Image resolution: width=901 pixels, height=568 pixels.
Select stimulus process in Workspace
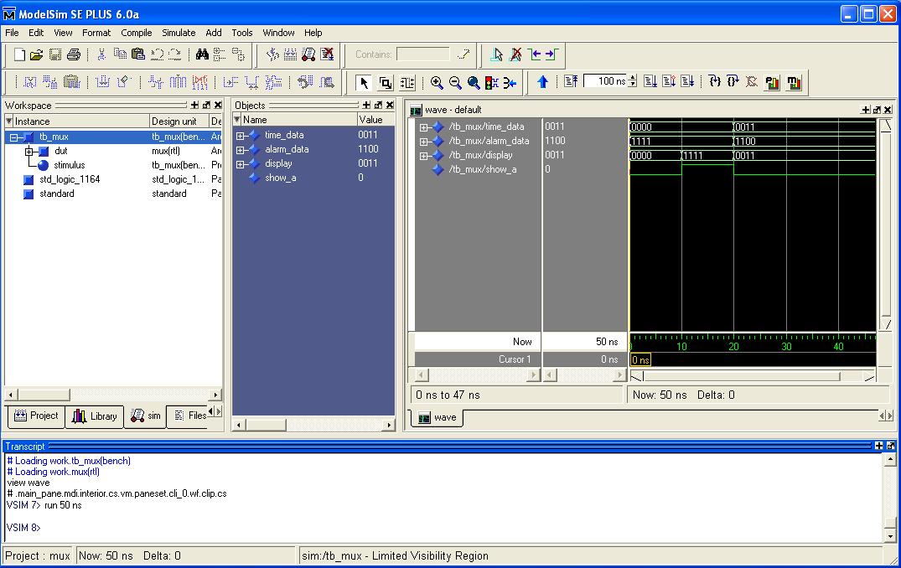(69, 165)
